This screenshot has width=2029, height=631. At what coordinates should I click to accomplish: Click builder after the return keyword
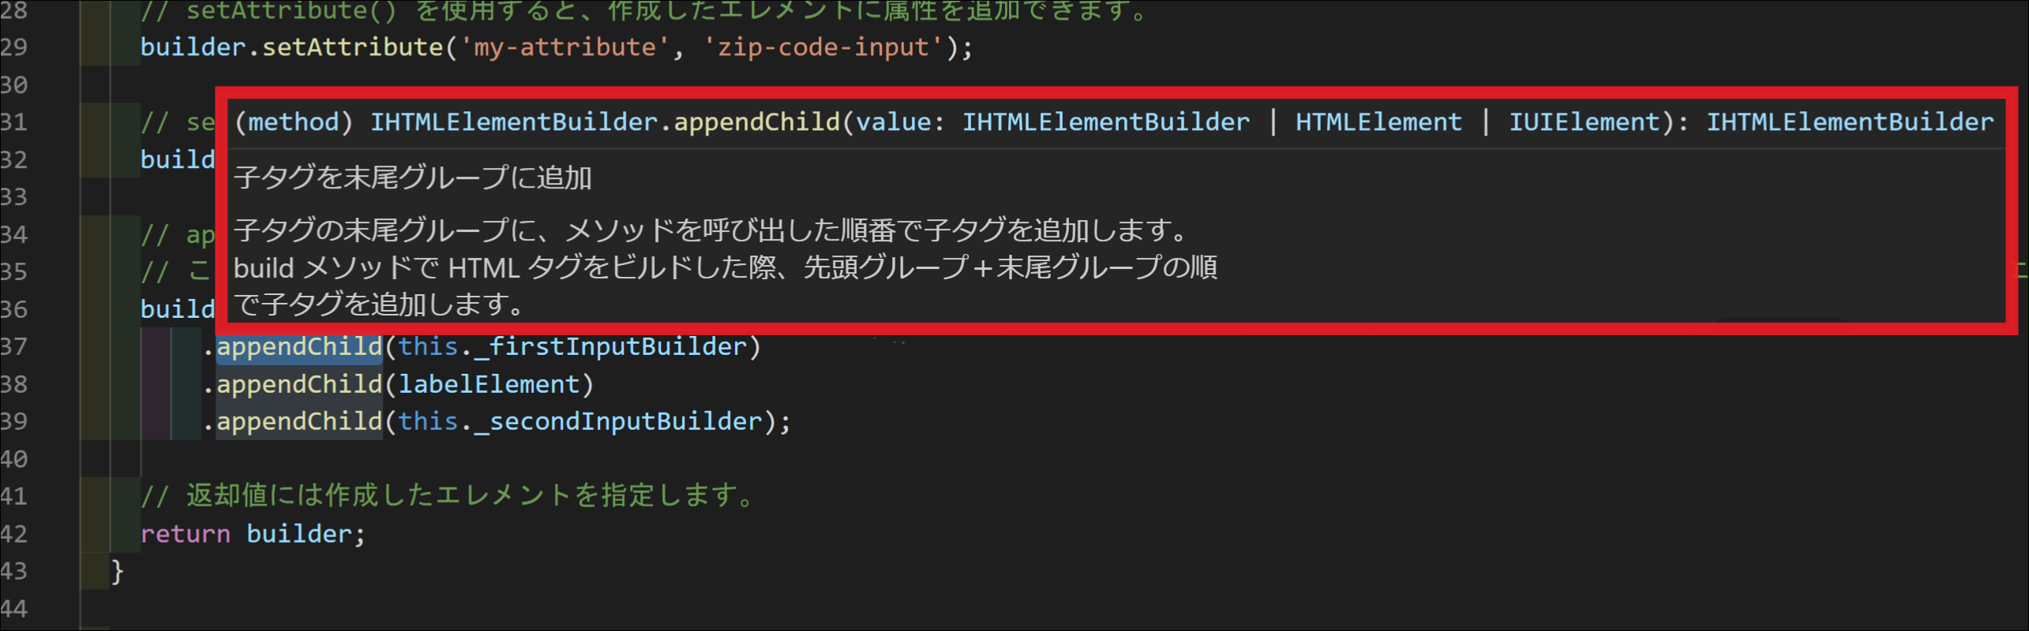click(299, 534)
